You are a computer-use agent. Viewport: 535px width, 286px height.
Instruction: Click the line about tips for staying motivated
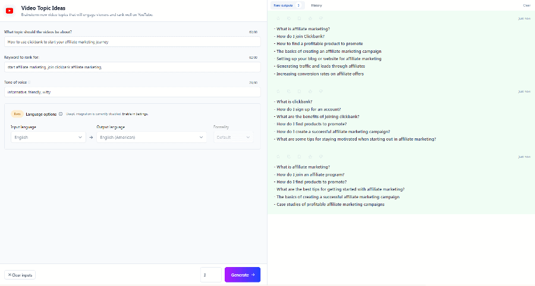pos(356,139)
